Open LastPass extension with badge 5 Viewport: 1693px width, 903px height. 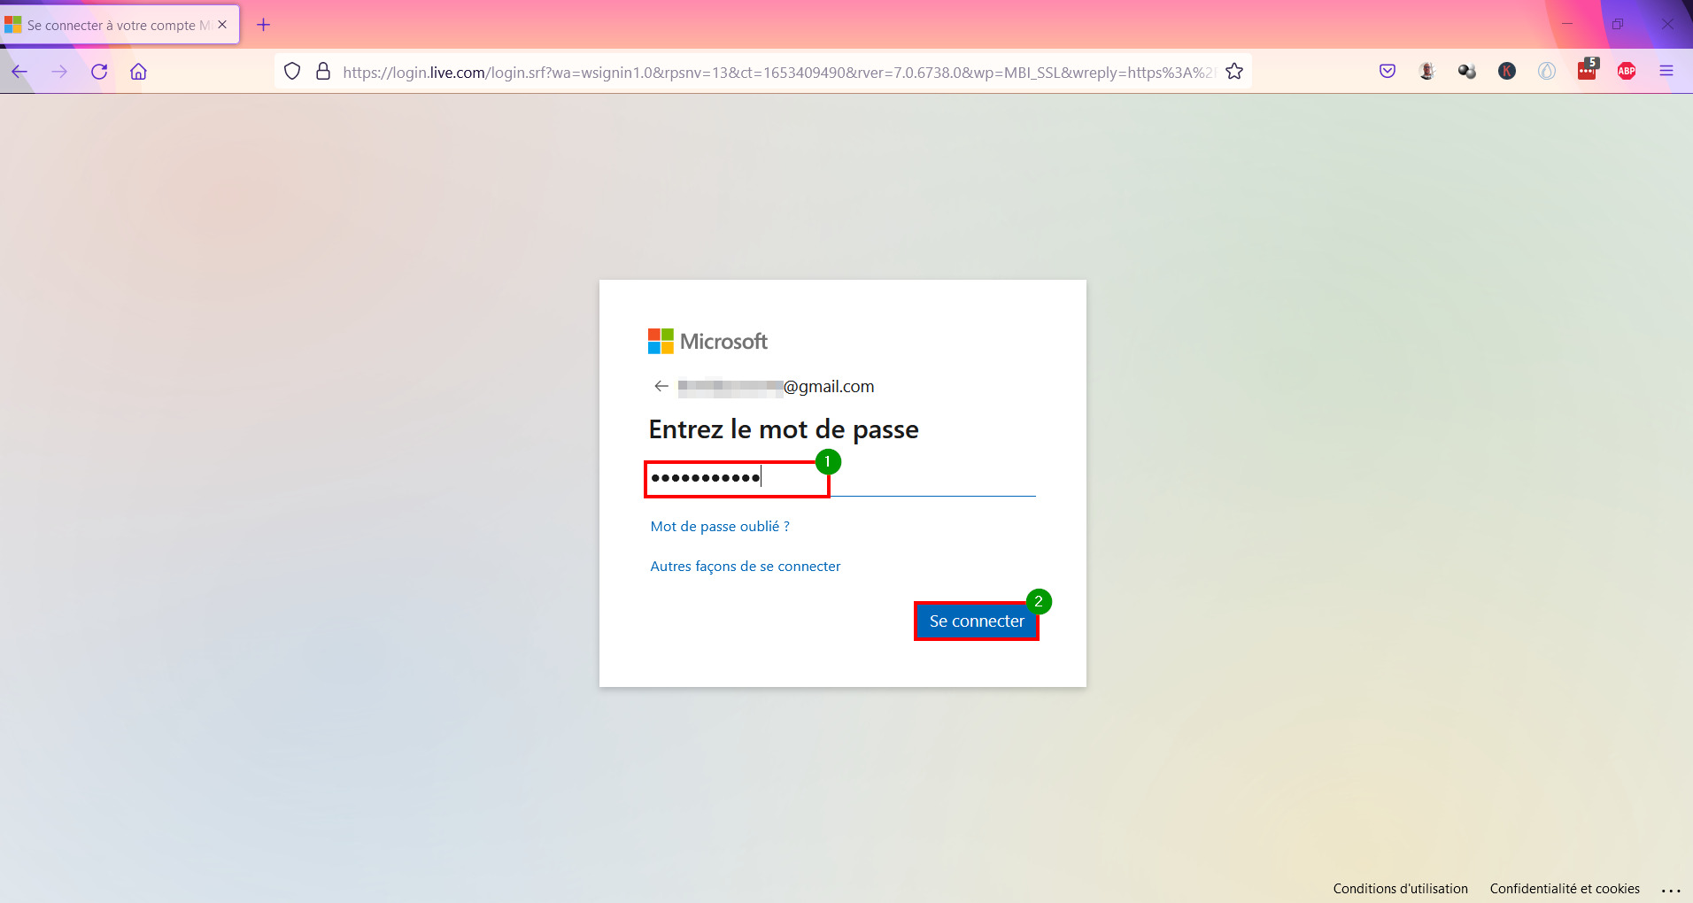(x=1587, y=70)
